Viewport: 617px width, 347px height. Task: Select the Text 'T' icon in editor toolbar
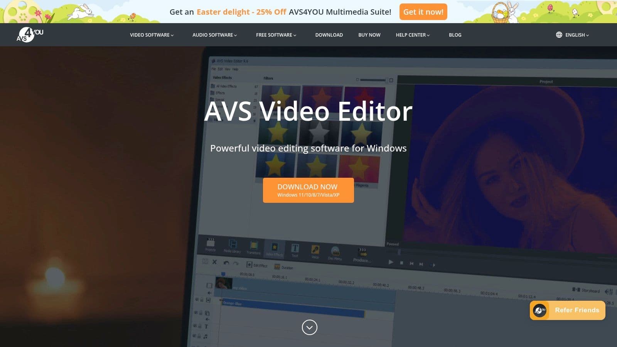[x=295, y=248]
